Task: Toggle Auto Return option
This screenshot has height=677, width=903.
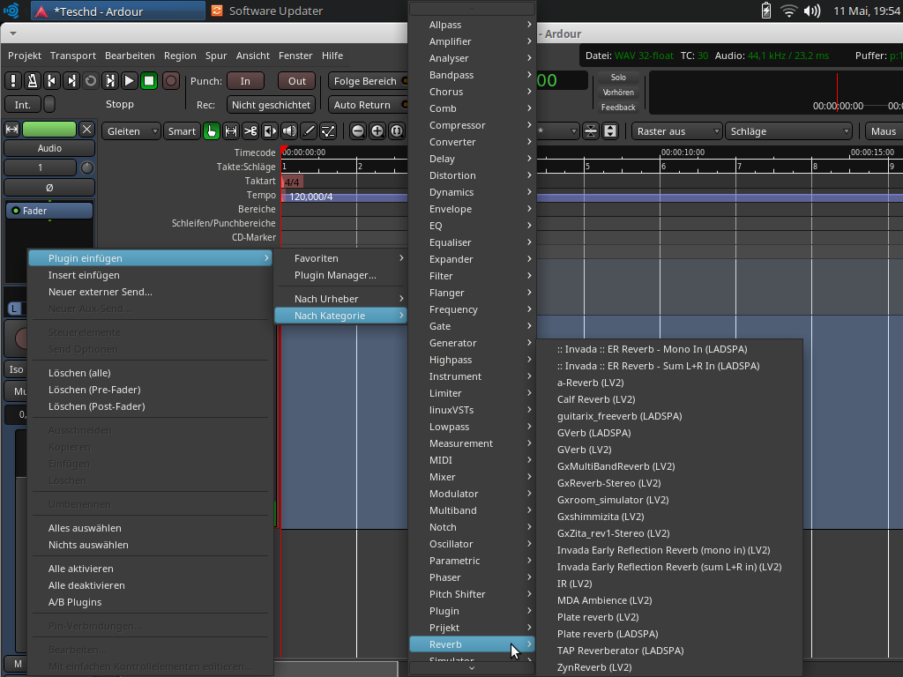Action: point(368,105)
